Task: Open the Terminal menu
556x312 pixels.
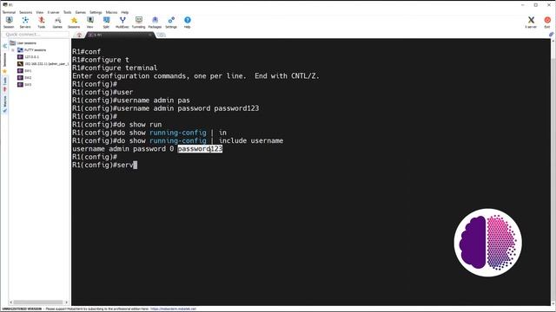Action: [9, 12]
